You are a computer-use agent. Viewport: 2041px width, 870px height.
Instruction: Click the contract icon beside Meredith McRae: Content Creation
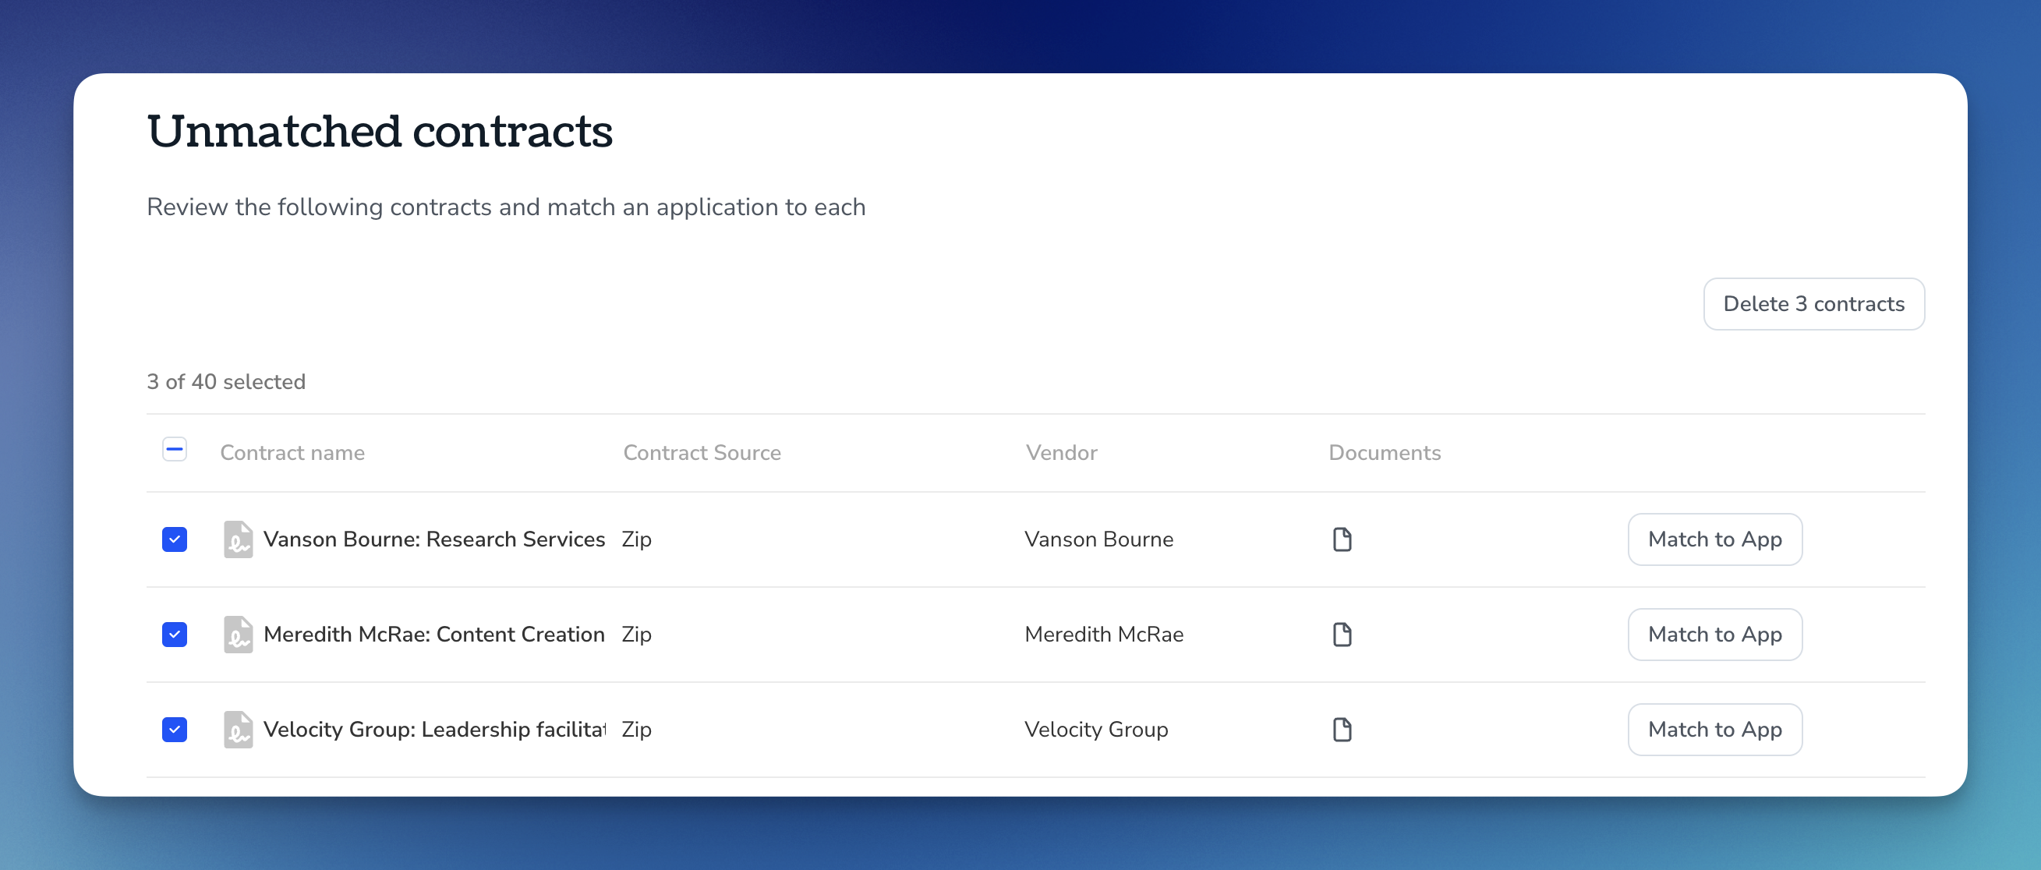click(x=238, y=635)
